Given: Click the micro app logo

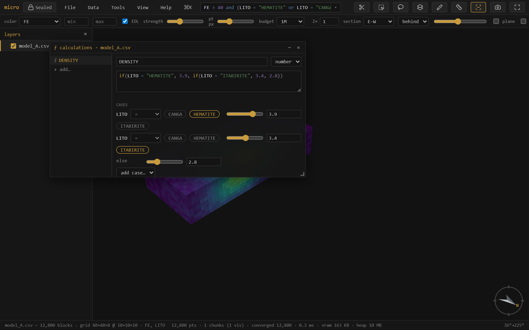Looking at the screenshot, I should click(x=12, y=7).
